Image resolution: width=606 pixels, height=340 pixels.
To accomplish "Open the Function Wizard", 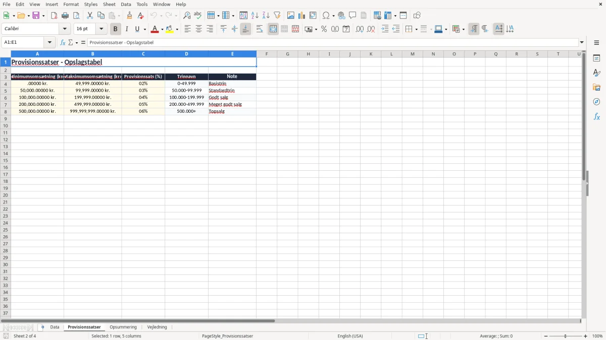I will pos(63,43).
